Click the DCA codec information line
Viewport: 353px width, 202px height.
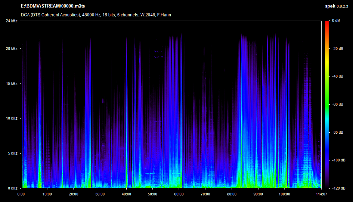pos(96,15)
